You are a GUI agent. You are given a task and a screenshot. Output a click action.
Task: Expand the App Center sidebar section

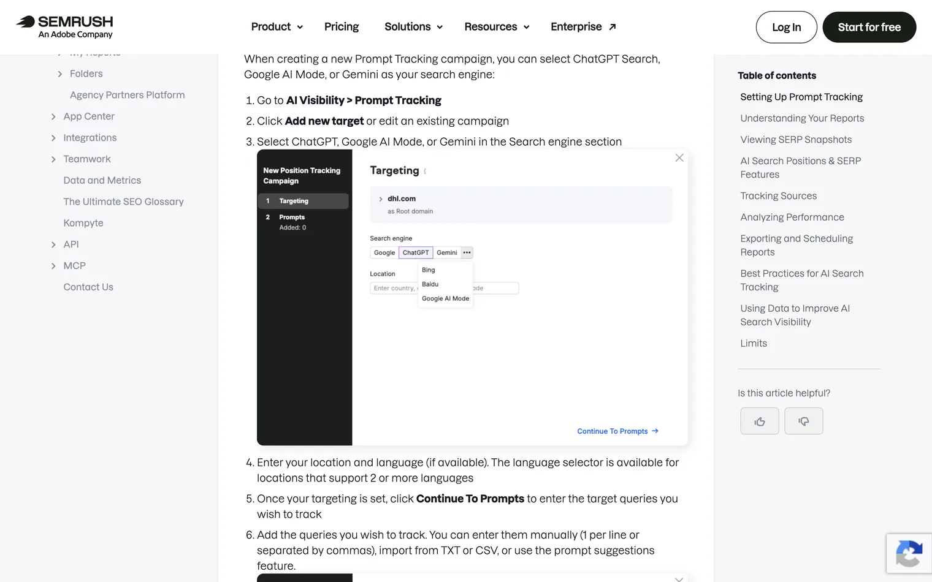tap(53, 116)
